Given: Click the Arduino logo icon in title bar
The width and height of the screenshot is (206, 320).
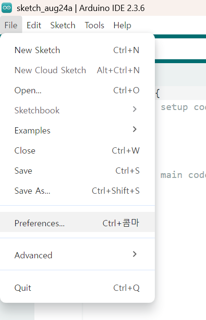Looking at the screenshot, I should click(x=7, y=8).
